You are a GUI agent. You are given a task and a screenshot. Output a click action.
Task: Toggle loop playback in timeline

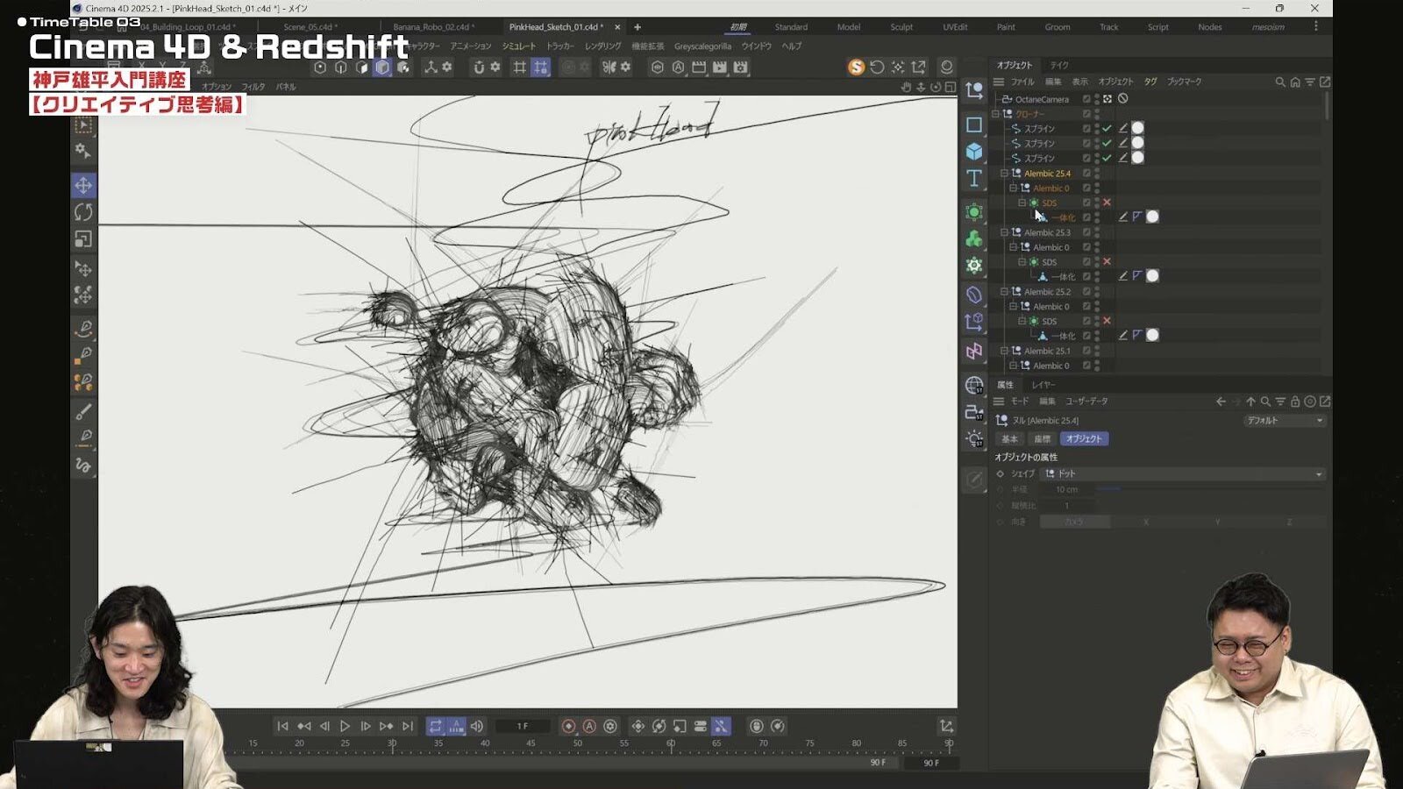435,726
